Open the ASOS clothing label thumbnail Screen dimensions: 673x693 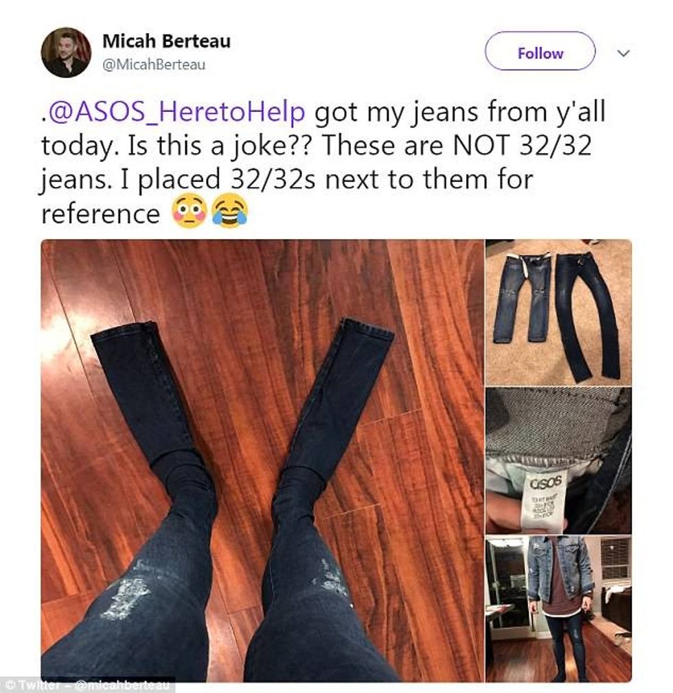pos(558,461)
